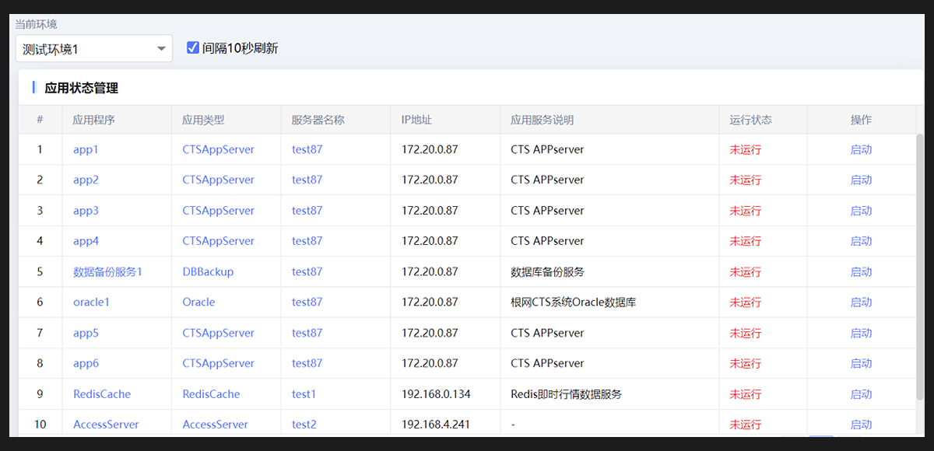The width and height of the screenshot is (934, 451).
Task: Open server test1 link
Action: 304,394
